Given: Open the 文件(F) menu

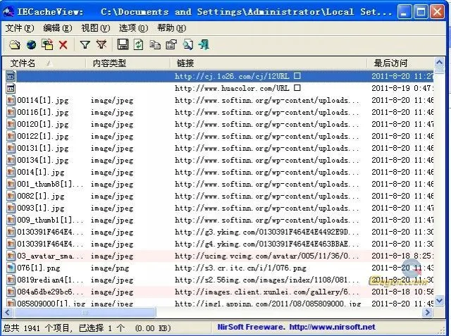Looking at the screenshot, I should coord(19,28).
